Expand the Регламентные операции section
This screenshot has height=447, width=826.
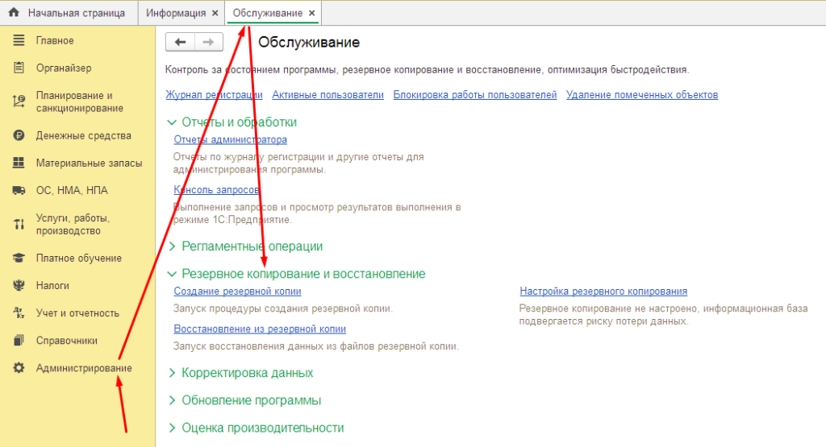tap(171, 246)
